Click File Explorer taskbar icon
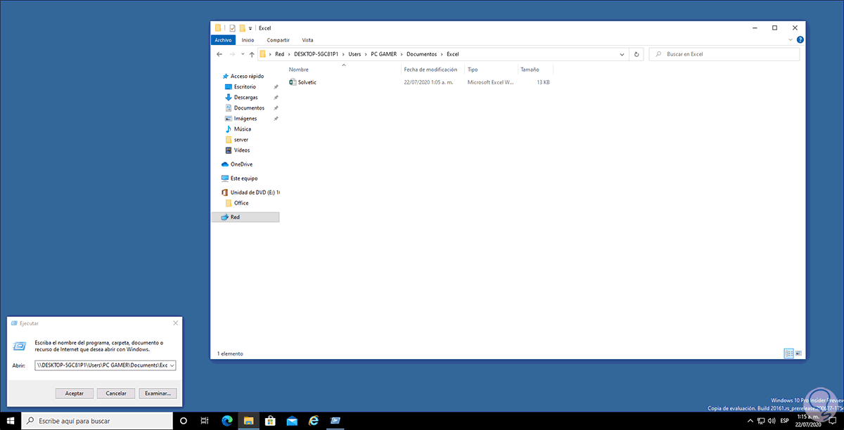Viewport: 844px width, 430px height. (x=248, y=420)
